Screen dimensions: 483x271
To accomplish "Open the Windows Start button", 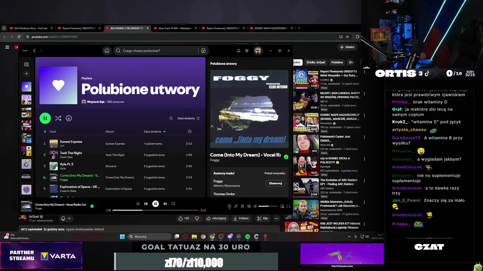I will [x=122, y=237].
